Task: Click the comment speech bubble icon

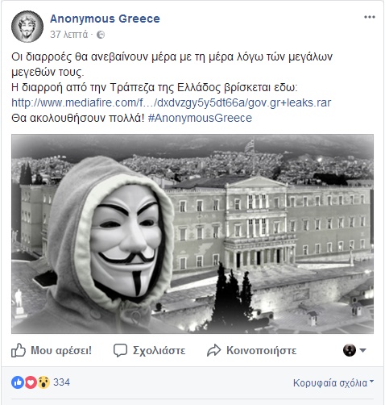Action: tap(120, 350)
